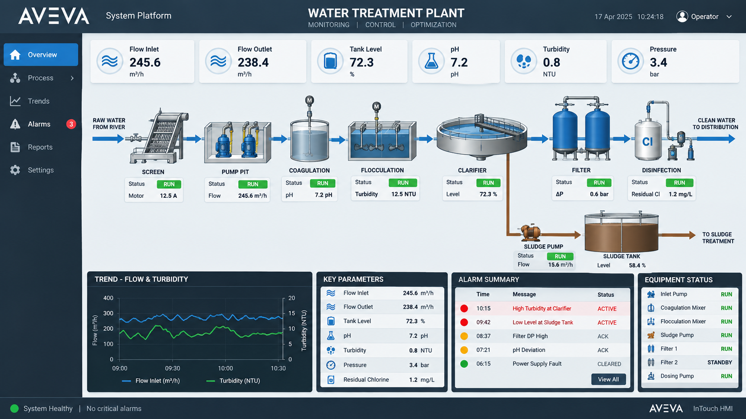
Task: Click the RUN status of Screen
Action: (169, 184)
